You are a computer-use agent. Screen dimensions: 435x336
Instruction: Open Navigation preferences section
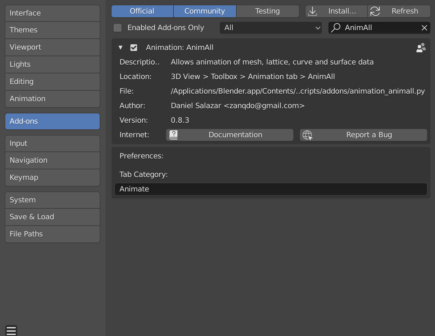52,160
